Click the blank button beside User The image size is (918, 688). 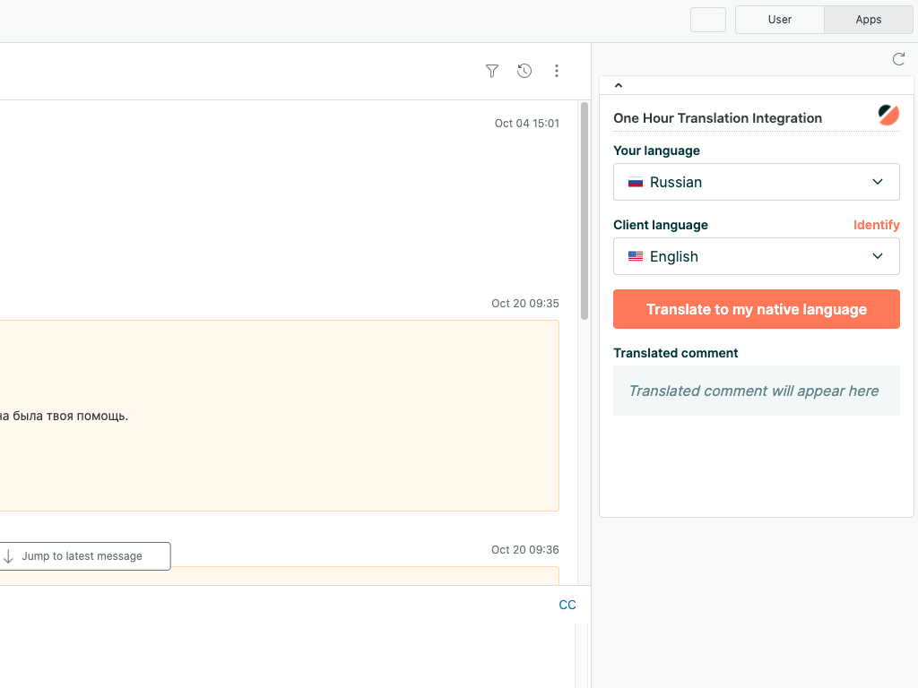click(x=708, y=20)
